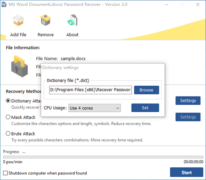Click the sample.docx file name
206x180 pixels.
pyautogui.click(x=73, y=59)
